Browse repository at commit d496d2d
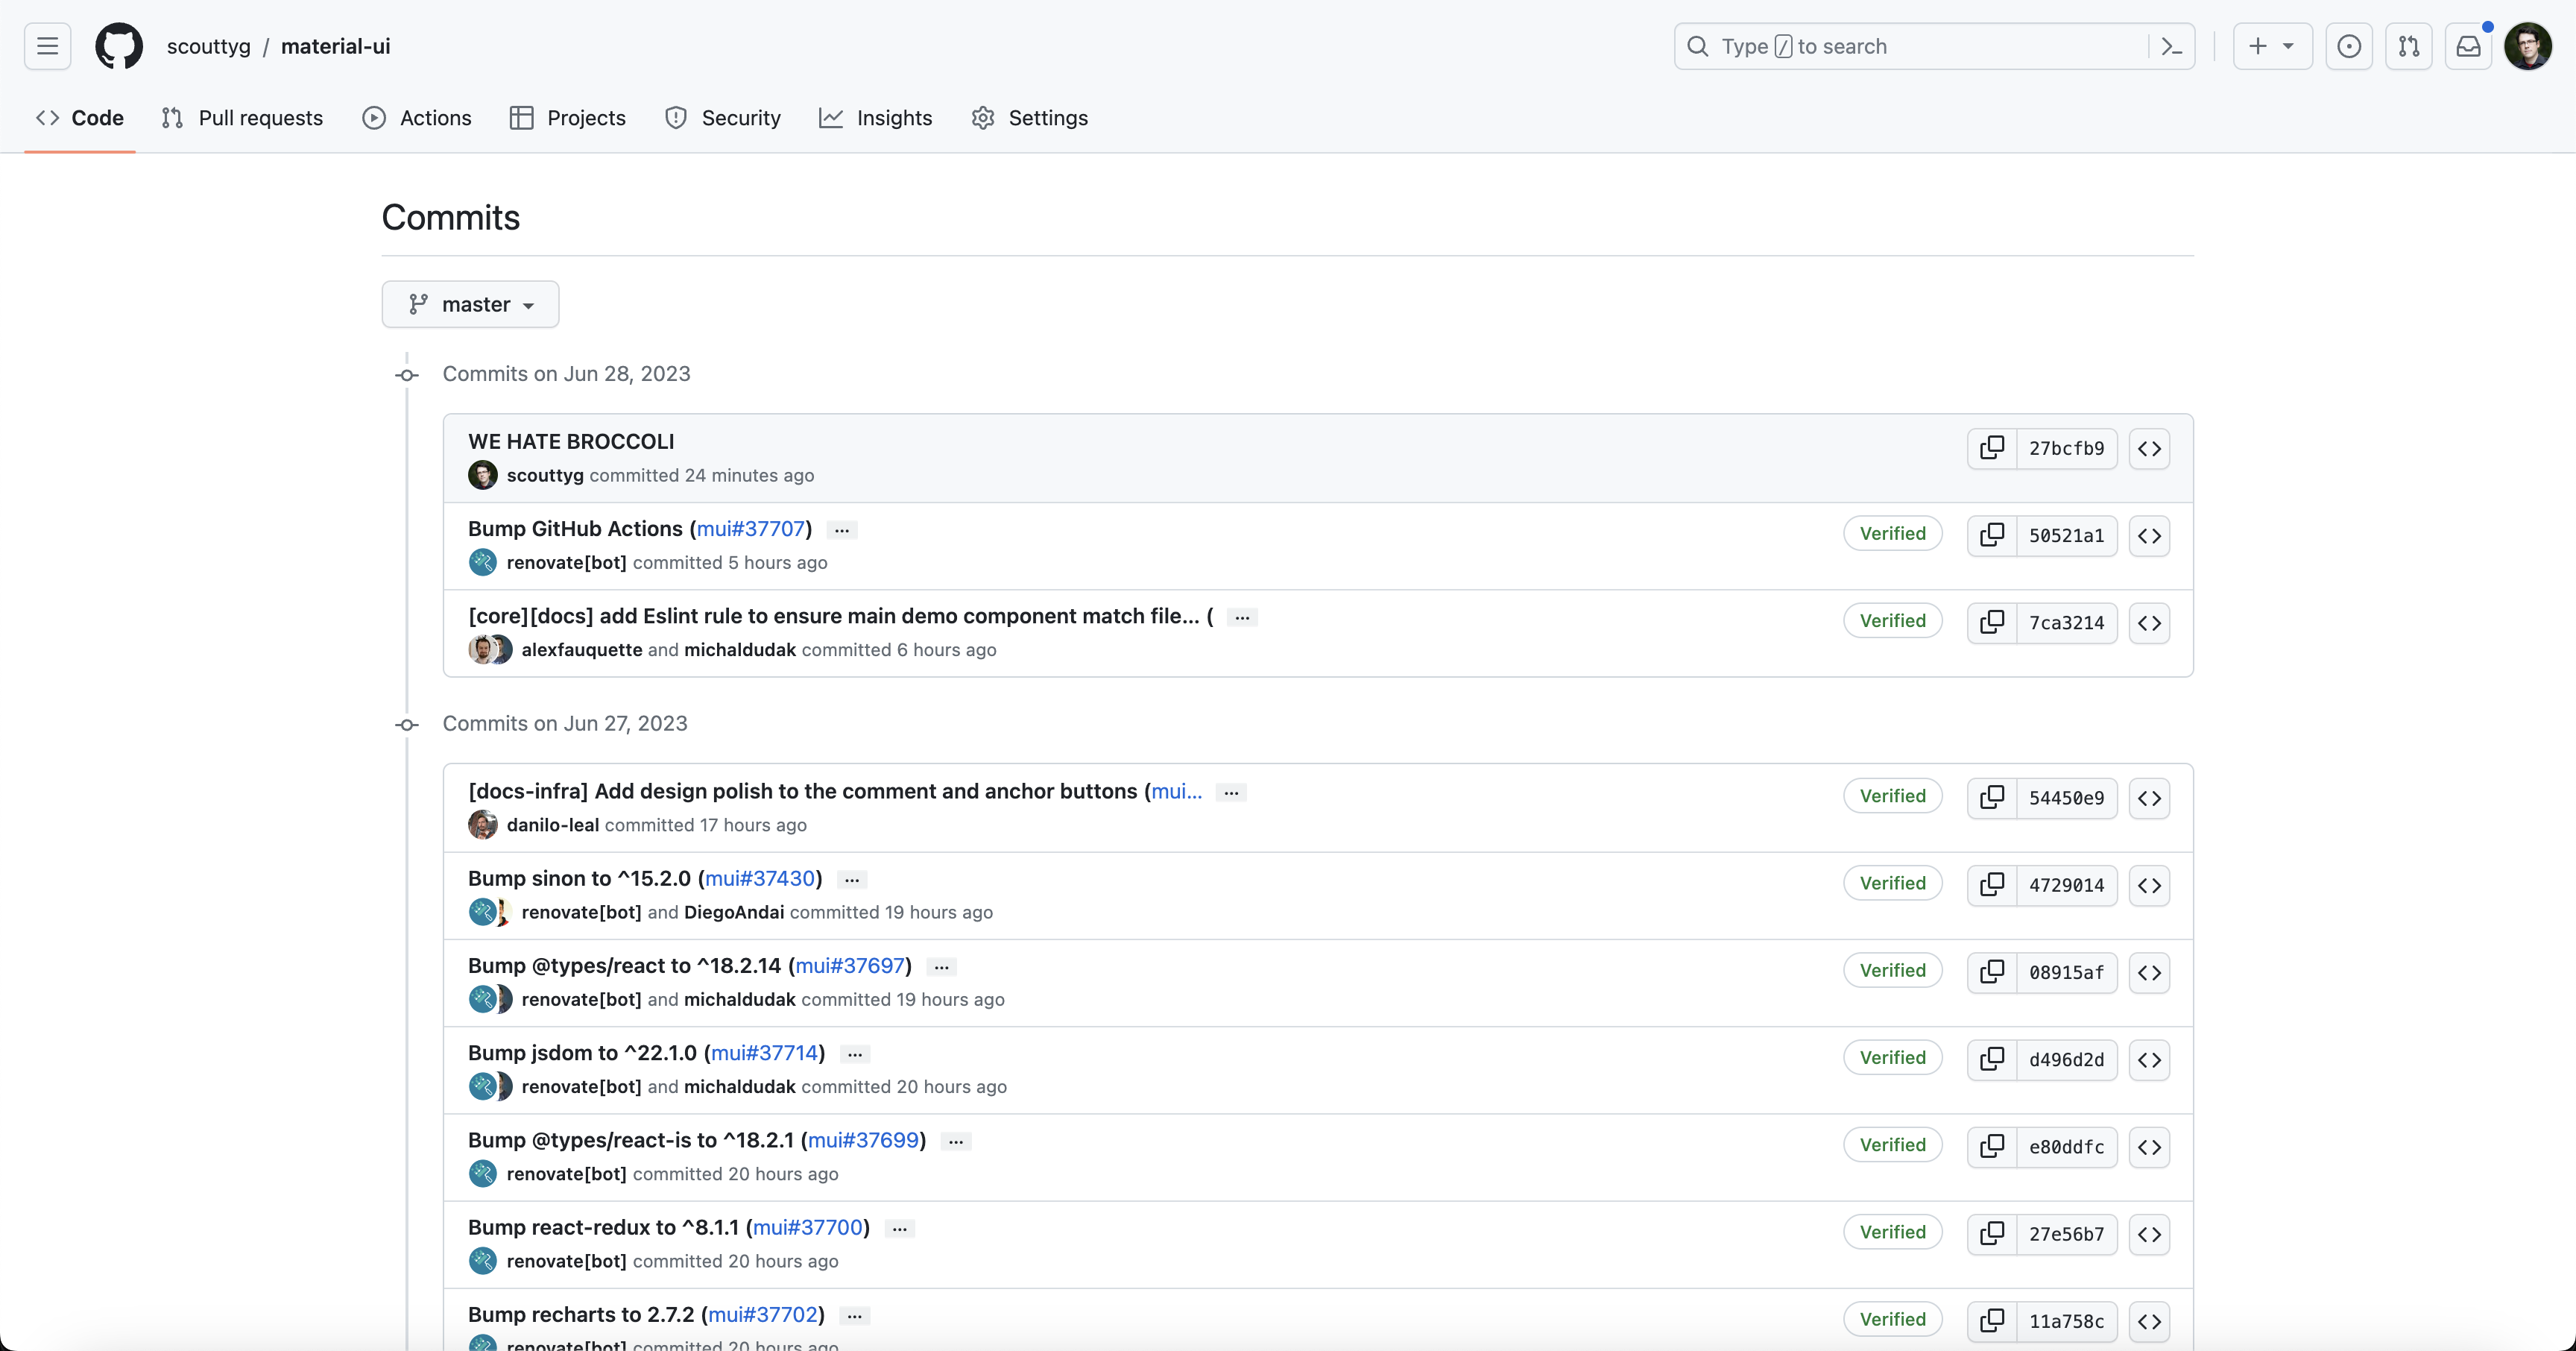This screenshot has width=2576, height=1351. point(2149,1059)
